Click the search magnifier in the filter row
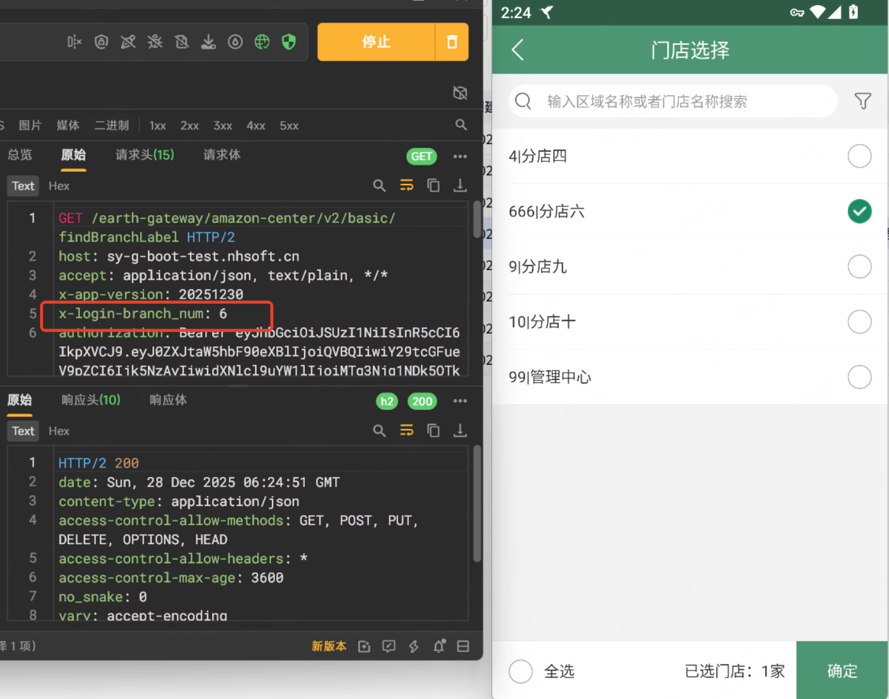889x699 pixels. [x=461, y=125]
